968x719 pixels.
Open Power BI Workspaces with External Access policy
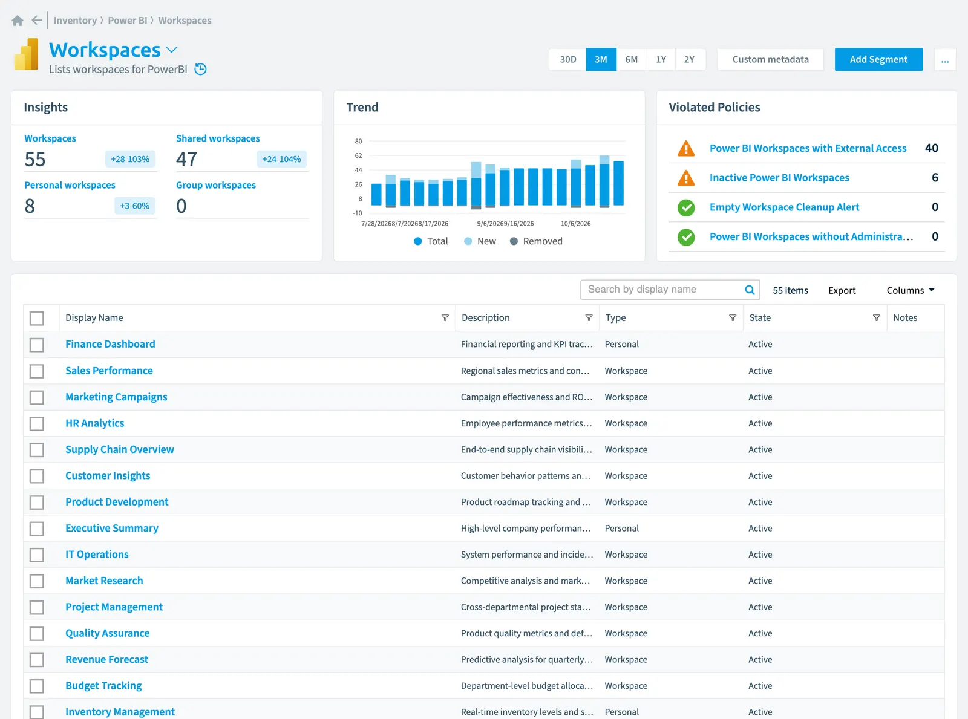[808, 148]
